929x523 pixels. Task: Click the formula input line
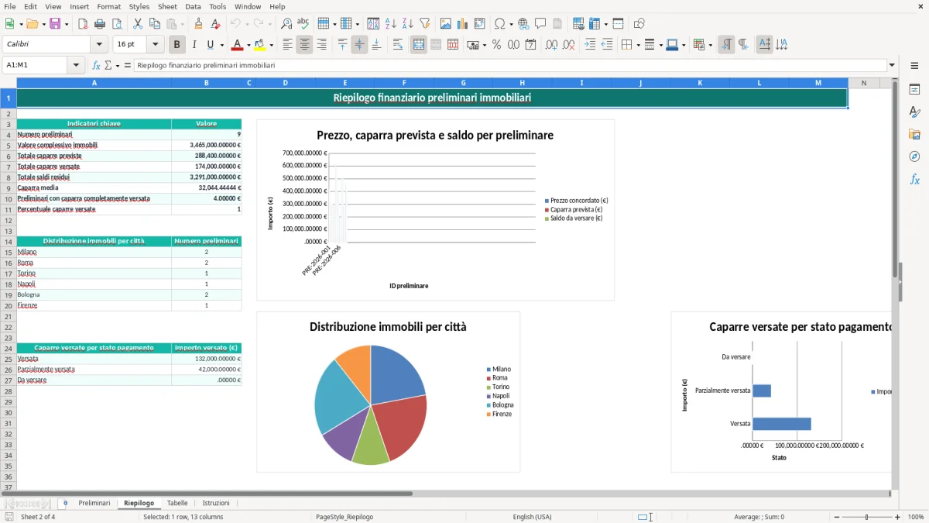click(510, 65)
